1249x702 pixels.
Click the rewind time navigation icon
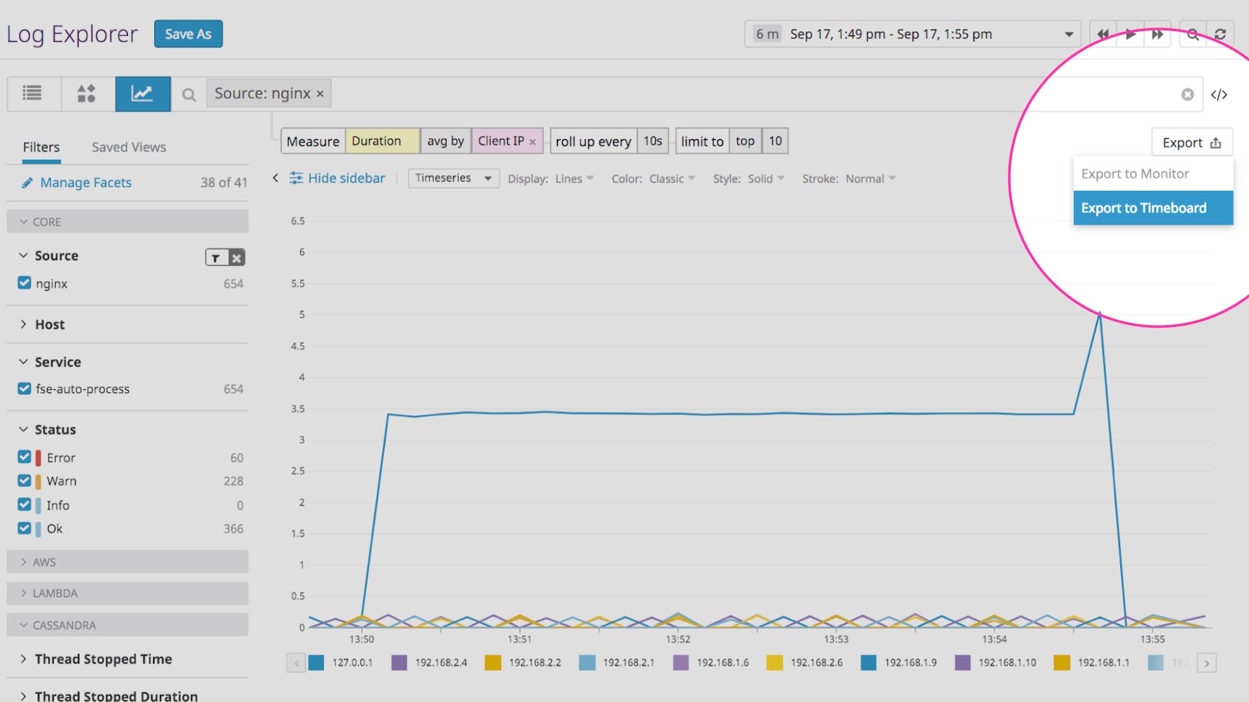1102,34
